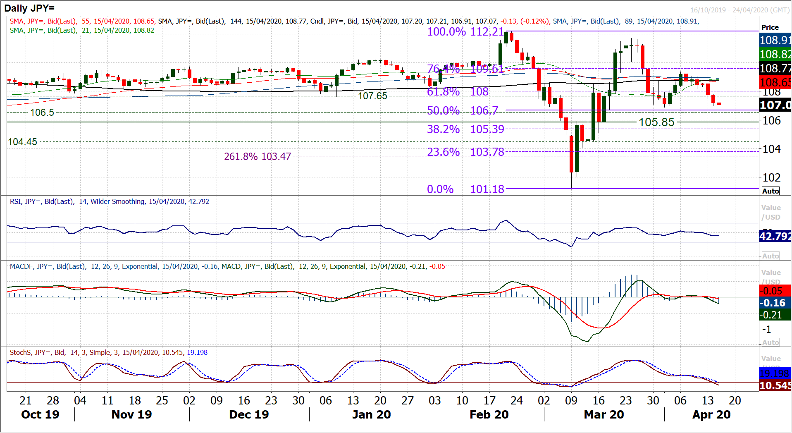Click the dark red 10.545 stochastic value tag

775,385
